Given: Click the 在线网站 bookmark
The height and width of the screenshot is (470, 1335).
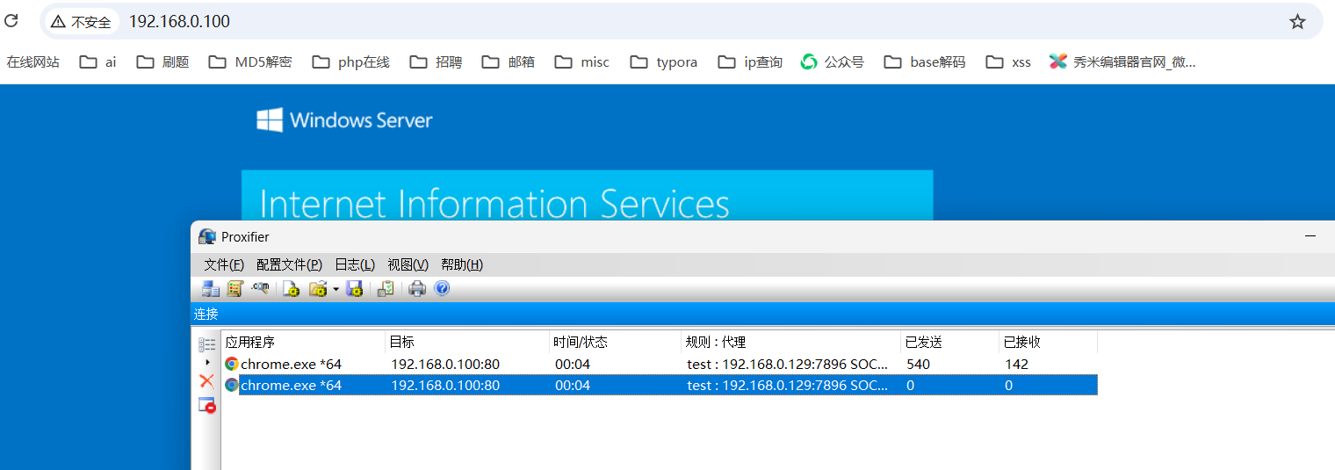Looking at the screenshot, I should coord(33,61).
